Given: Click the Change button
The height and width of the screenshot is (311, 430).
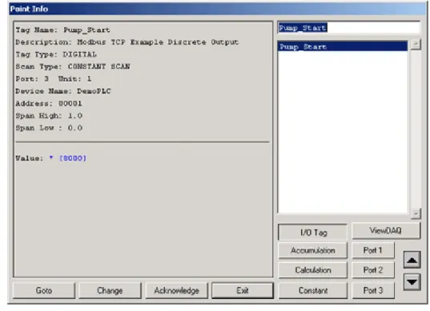Looking at the screenshot, I should pos(110,290).
